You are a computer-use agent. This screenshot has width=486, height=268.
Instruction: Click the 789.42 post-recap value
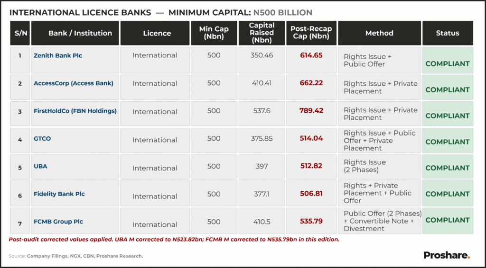coord(311,111)
